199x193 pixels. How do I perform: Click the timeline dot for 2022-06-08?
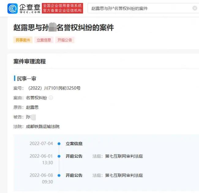(x=59, y=176)
